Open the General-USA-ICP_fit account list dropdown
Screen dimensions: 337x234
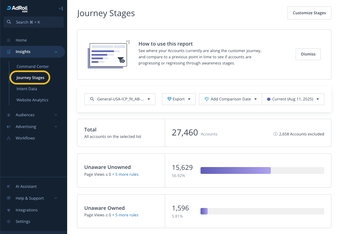(x=120, y=99)
